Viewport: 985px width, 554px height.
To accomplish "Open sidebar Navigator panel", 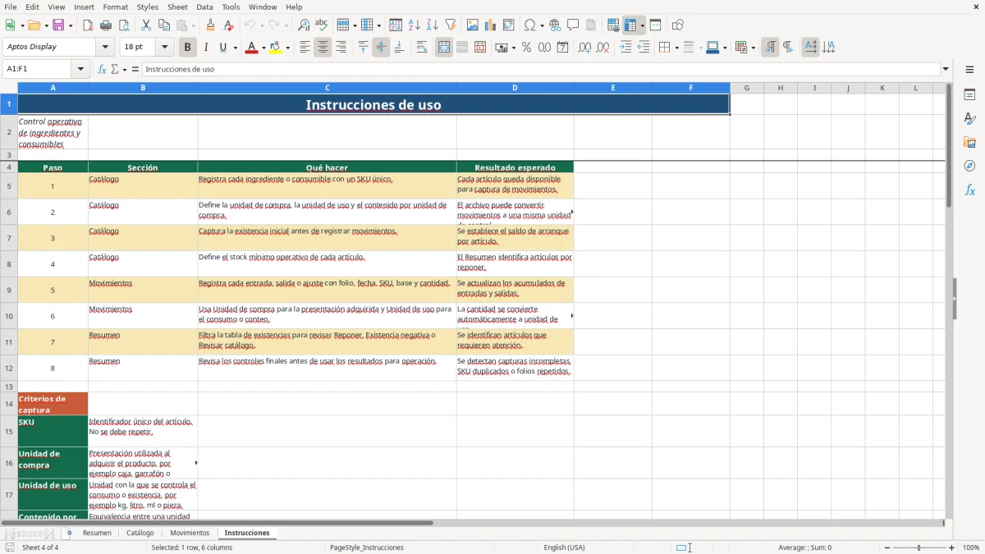I will pyautogui.click(x=969, y=167).
